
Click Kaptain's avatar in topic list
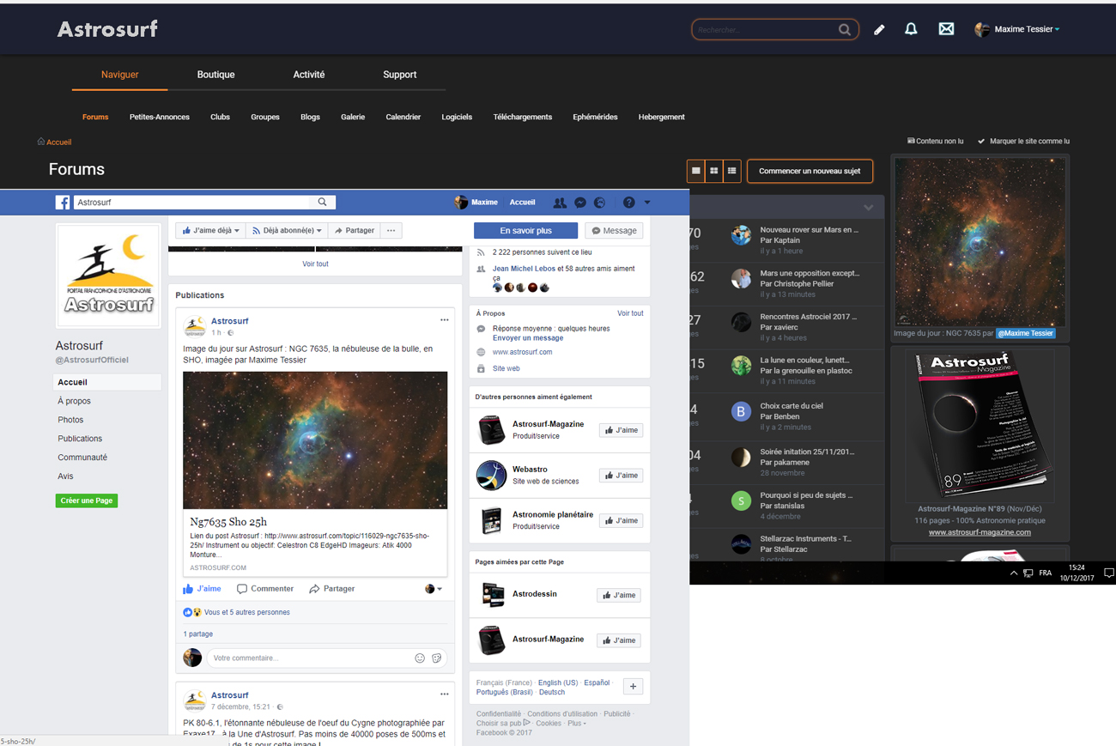tap(741, 236)
